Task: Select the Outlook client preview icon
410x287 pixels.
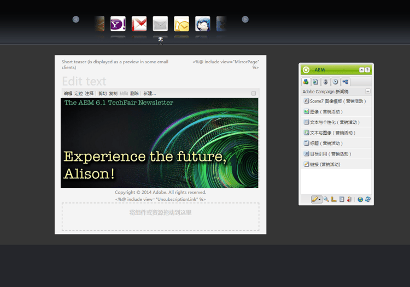Action: tap(181, 24)
